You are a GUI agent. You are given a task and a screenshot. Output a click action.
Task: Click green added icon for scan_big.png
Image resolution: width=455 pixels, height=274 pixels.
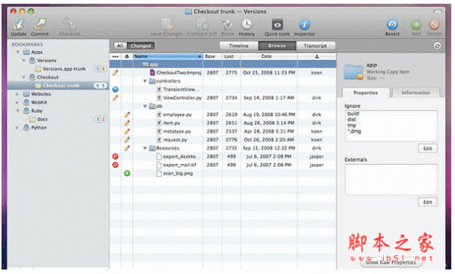point(127,173)
